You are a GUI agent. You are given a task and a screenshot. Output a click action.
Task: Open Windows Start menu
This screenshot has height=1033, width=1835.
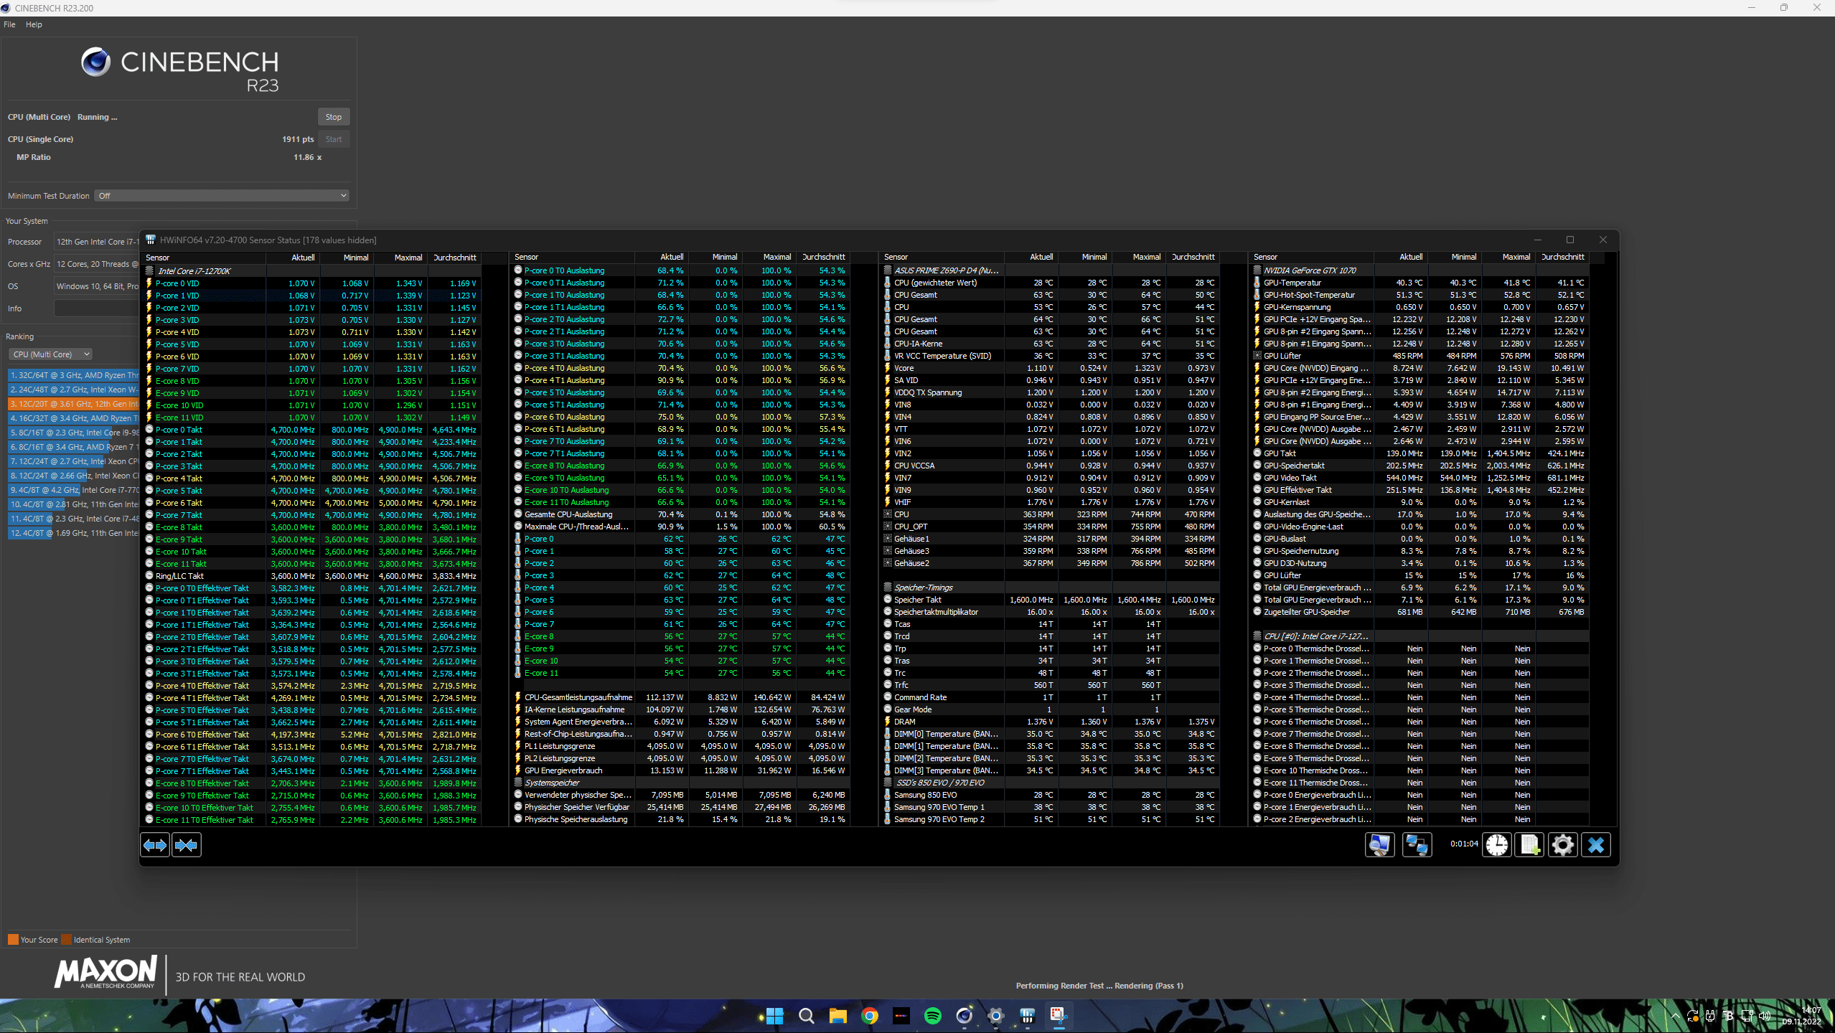click(774, 1016)
